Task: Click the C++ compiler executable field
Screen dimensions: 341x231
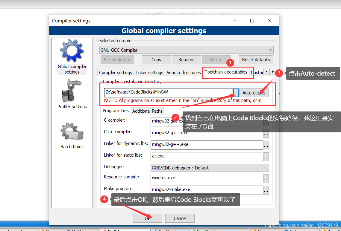Action: (207, 133)
